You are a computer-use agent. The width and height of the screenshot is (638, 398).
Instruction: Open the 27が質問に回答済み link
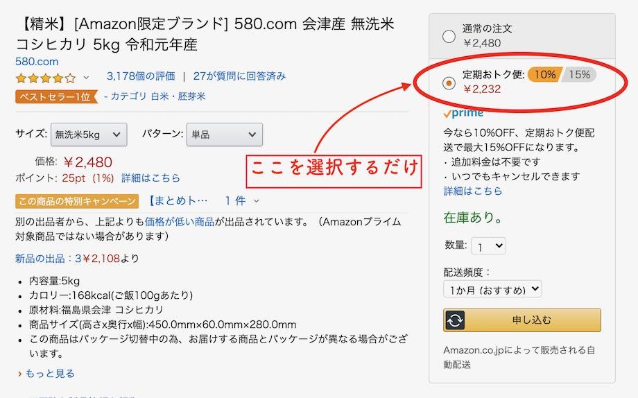(x=239, y=76)
